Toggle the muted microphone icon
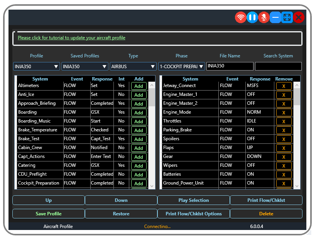This screenshot has width=316, height=240. coord(264,17)
